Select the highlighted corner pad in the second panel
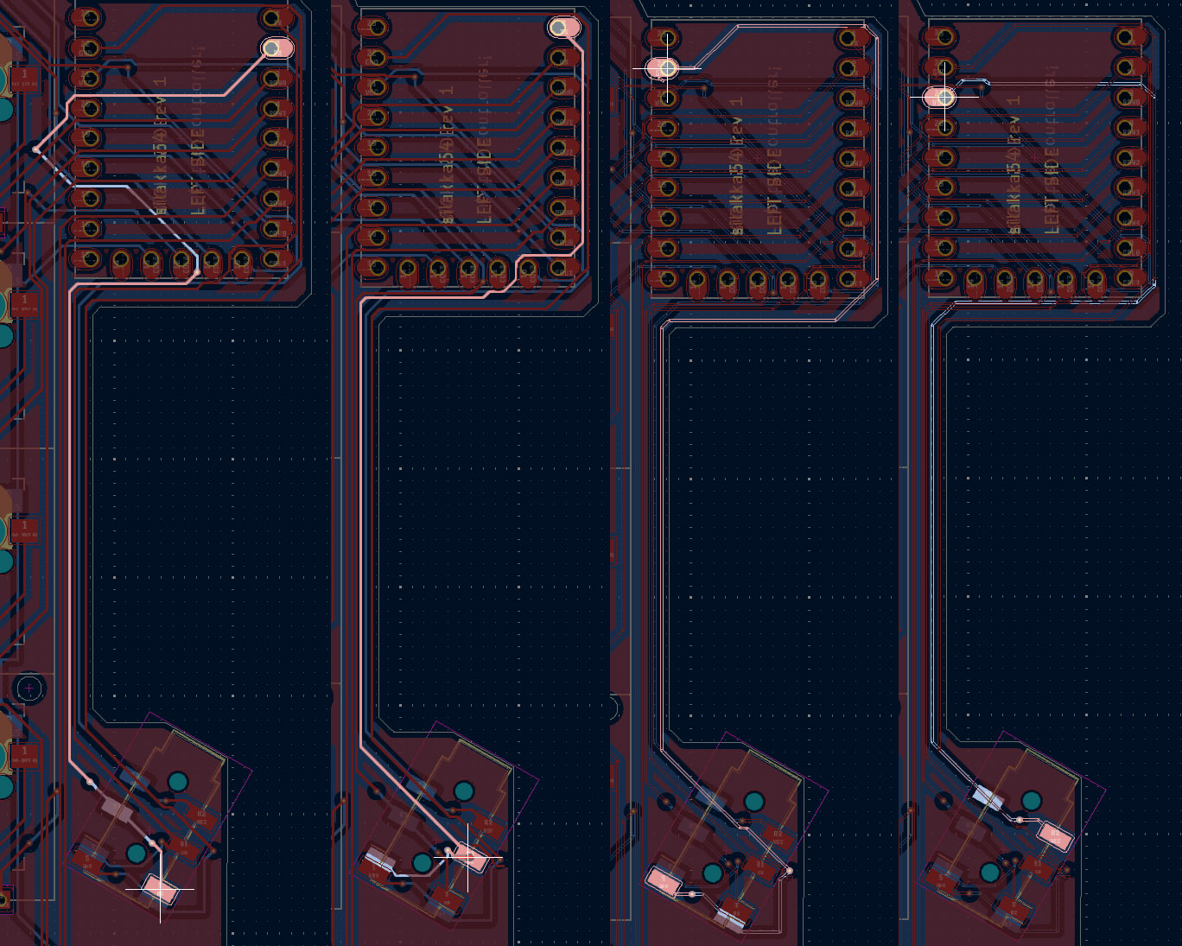This screenshot has height=946, width=1182. pyautogui.click(x=564, y=28)
